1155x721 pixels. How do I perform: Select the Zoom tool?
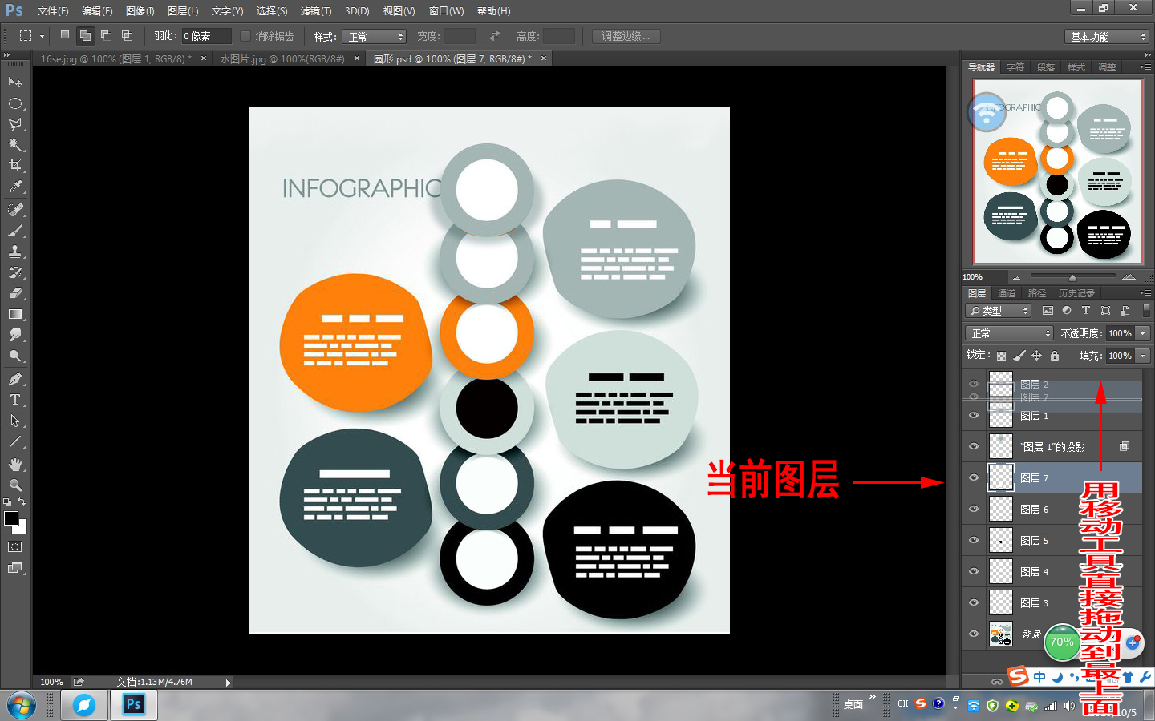[14, 485]
